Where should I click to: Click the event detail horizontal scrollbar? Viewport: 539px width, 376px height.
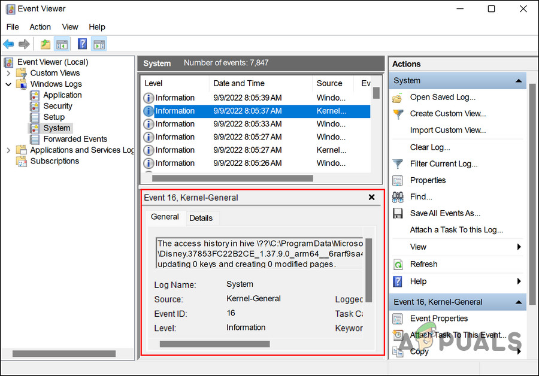click(x=215, y=344)
